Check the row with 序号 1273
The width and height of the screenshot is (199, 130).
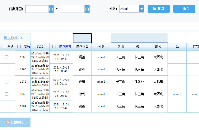click(x=7, y=82)
